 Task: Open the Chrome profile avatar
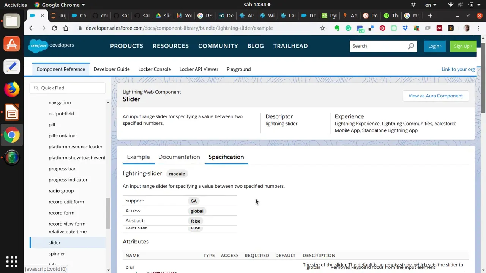click(467, 28)
